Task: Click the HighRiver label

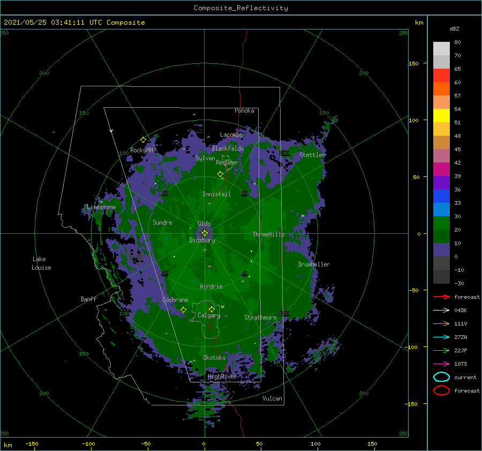Action: point(222,377)
